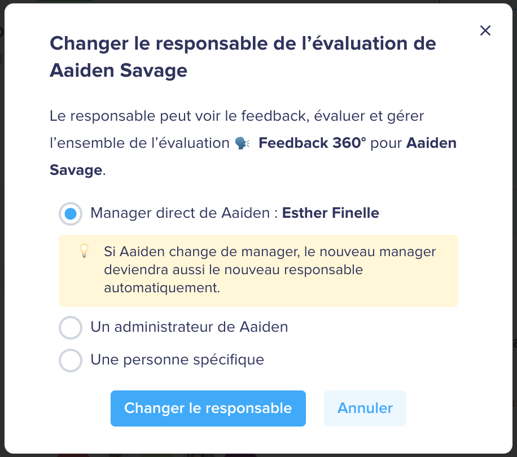Cancel with the Annuler button
The image size is (517, 457).
[365, 408]
